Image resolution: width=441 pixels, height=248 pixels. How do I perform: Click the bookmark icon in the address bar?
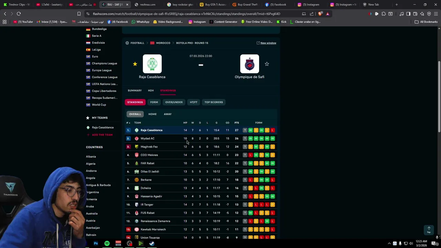pyautogui.click(x=79, y=14)
